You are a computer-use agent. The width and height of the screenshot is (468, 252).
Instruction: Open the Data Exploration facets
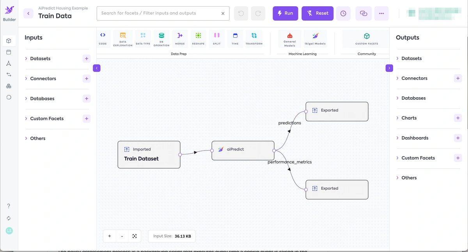(123, 39)
